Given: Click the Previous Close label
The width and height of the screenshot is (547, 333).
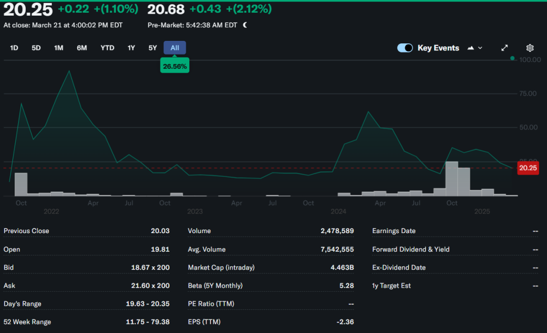Looking at the screenshot, I should click(26, 231).
